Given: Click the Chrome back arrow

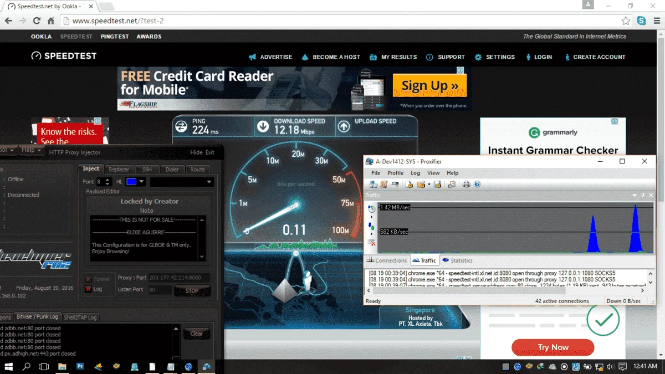Looking at the screenshot, I should (x=8, y=21).
